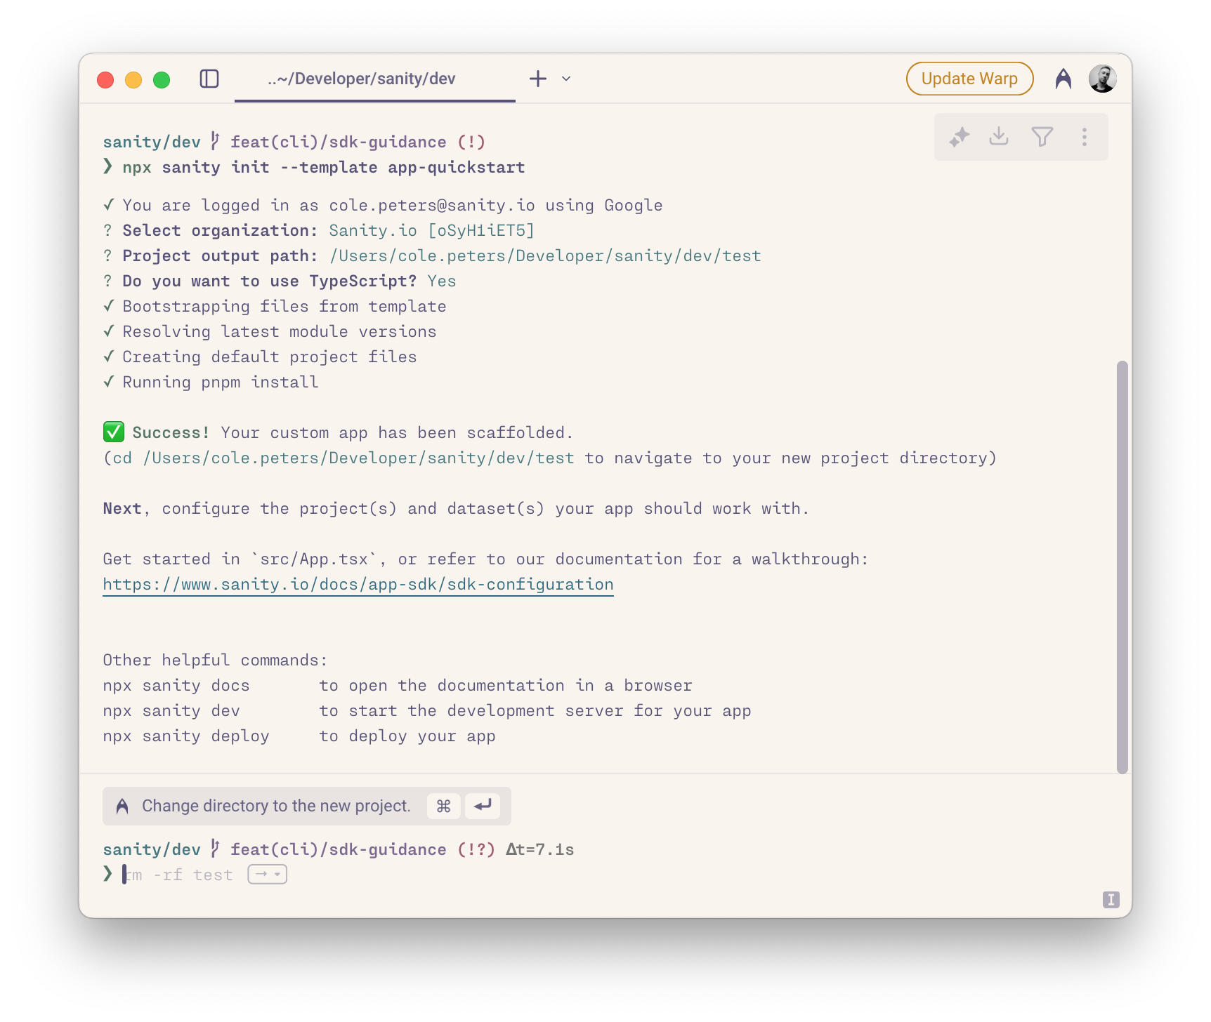1211x1022 pixels.
Task: Click the I-beam input mode icon at bottom right
Action: tap(1111, 900)
